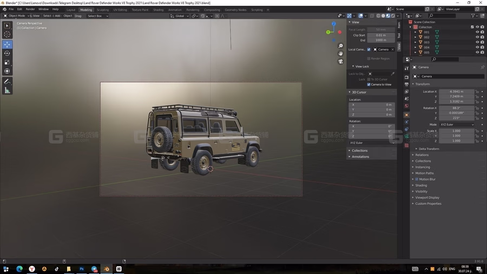The image size is (487, 274).
Task: Switch to material preview shading
Action: point(388,16)
